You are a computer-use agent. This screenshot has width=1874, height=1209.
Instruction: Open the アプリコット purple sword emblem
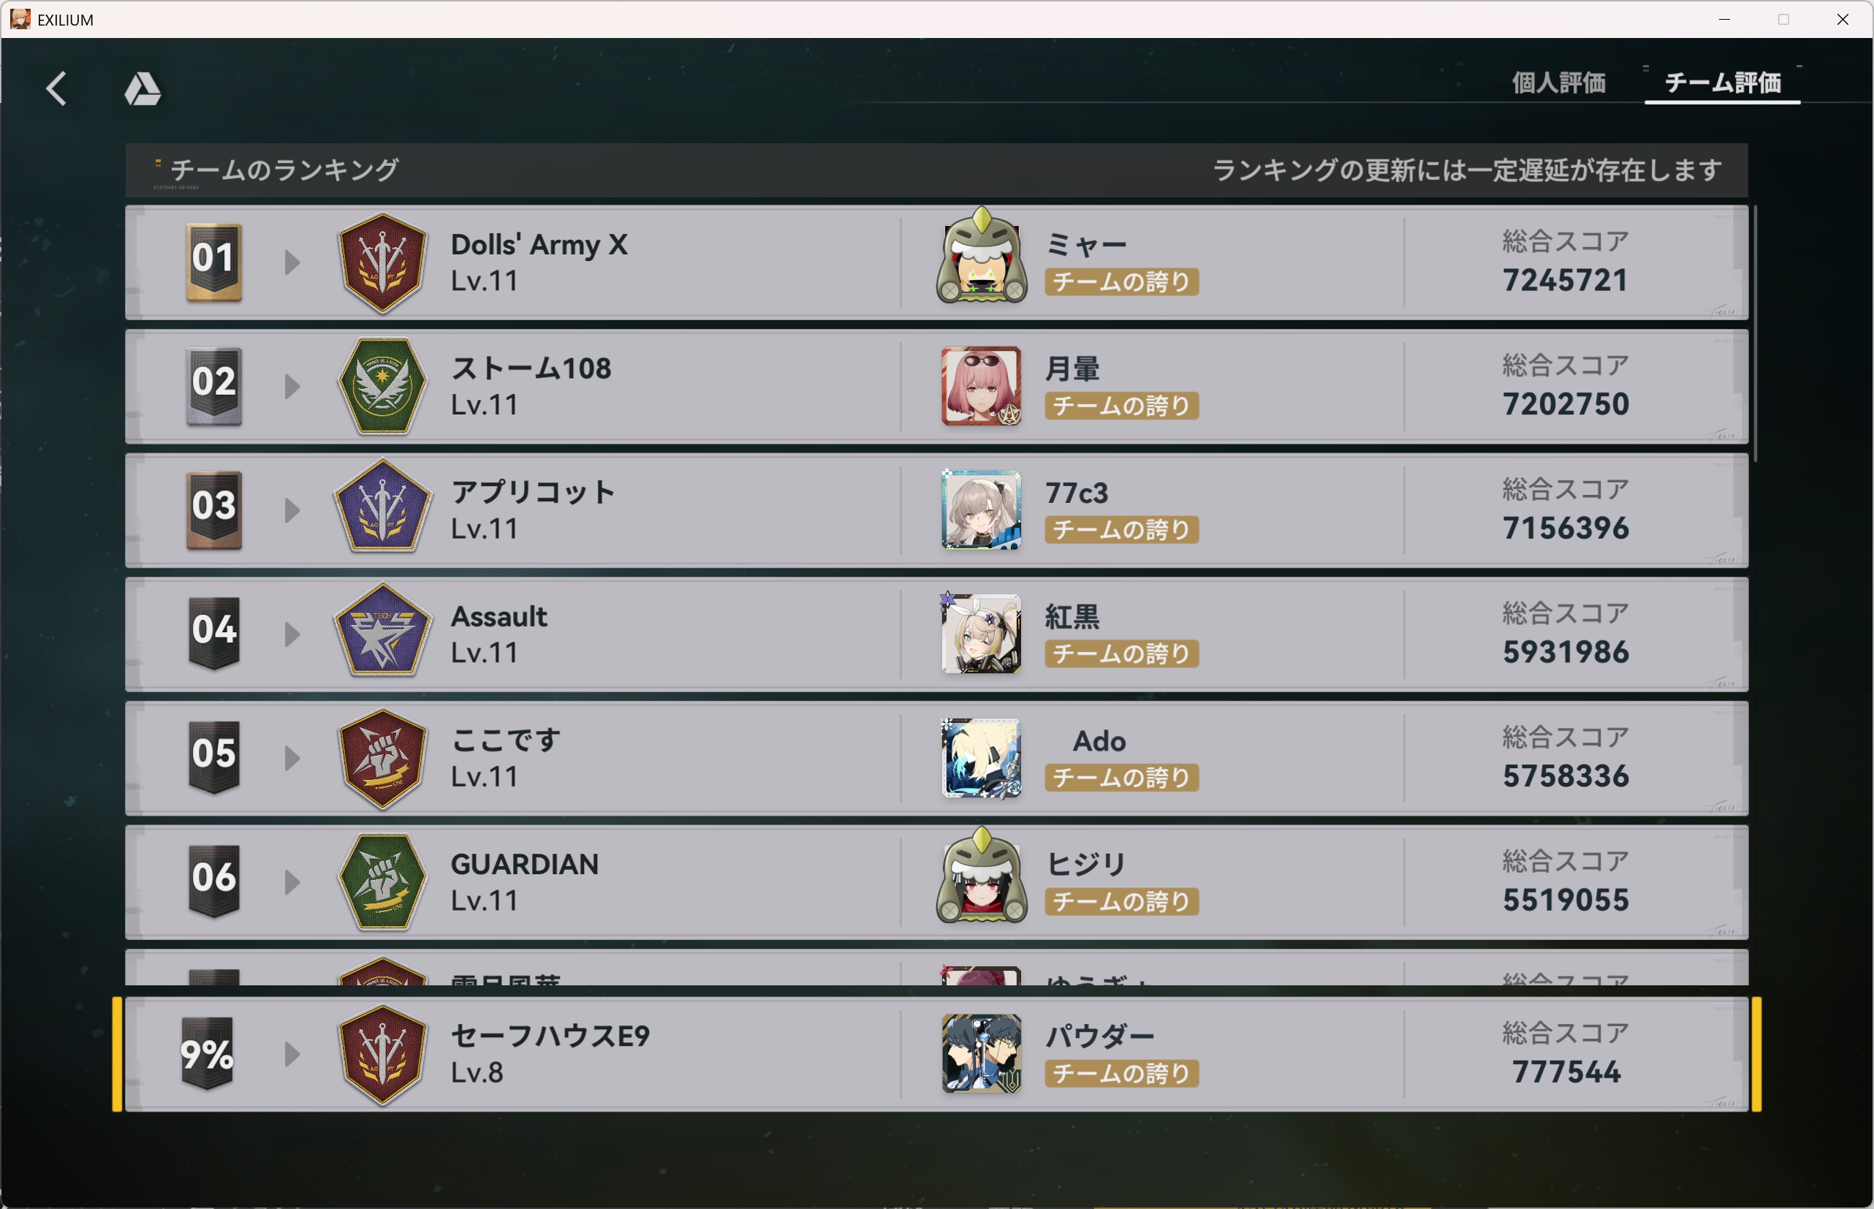[x=382, y=509]
